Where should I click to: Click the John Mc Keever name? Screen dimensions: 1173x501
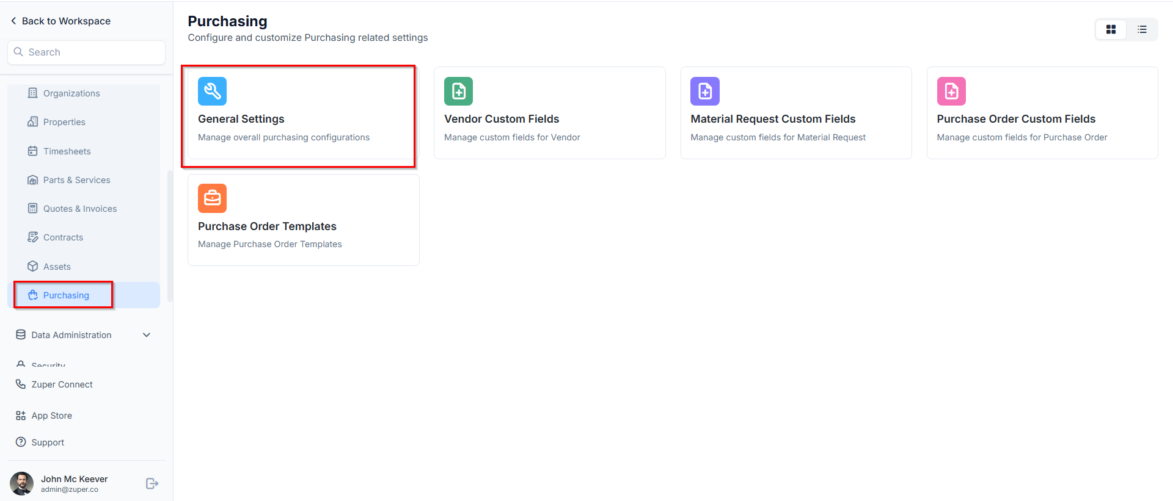pyautogui.click(x=74, y=479)
